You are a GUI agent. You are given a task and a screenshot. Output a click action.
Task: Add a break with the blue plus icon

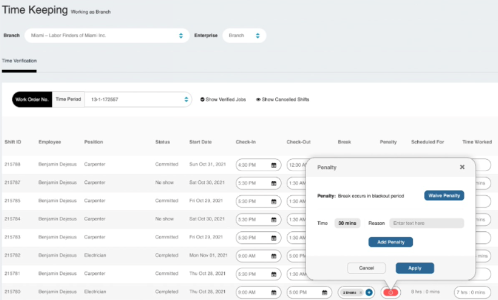pos(369,293)
